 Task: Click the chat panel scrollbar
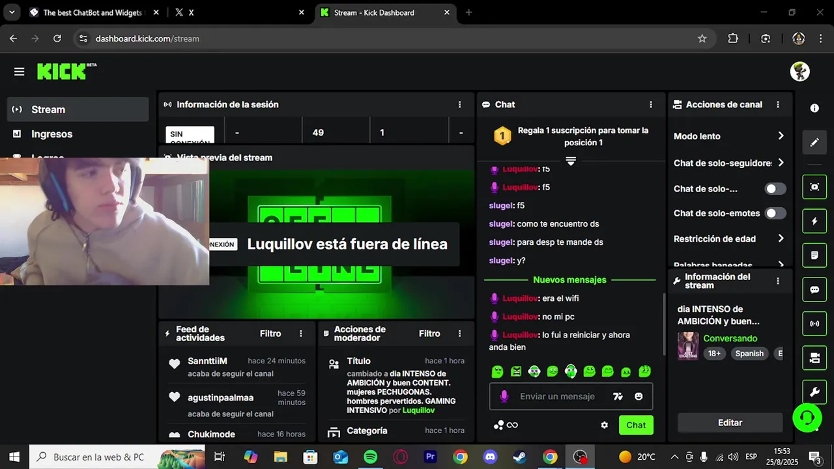664,324
